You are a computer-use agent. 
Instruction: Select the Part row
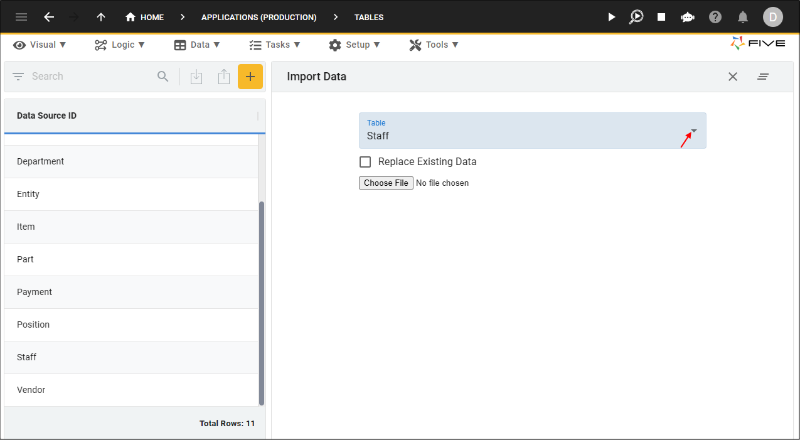pyautogui.click(x=131, y=260)
